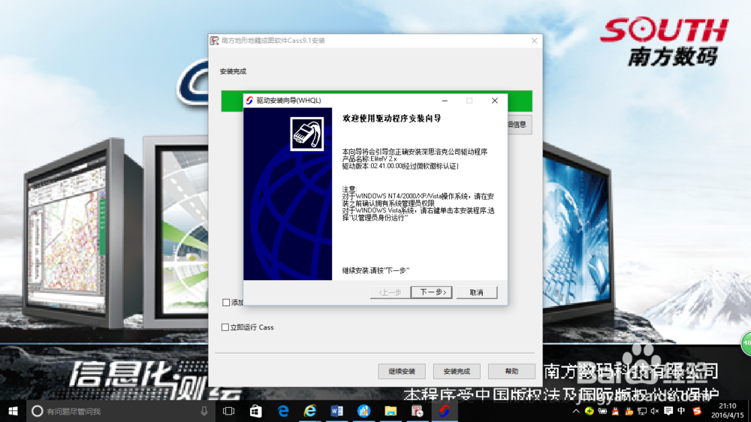Click the battery tray icon
Image resolution: width=751 pixels, height=422 pixels.
coord(602,411)
